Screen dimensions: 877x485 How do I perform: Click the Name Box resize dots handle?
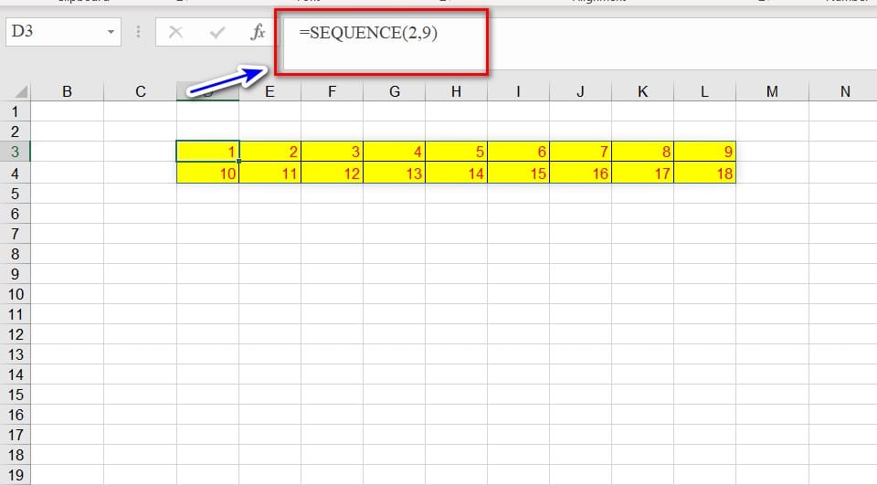pyautogui.click(x=139, y=32)
